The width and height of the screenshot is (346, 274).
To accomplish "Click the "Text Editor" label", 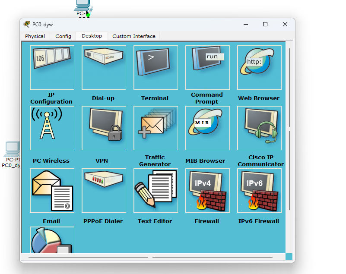I will (x=155, y=221).
